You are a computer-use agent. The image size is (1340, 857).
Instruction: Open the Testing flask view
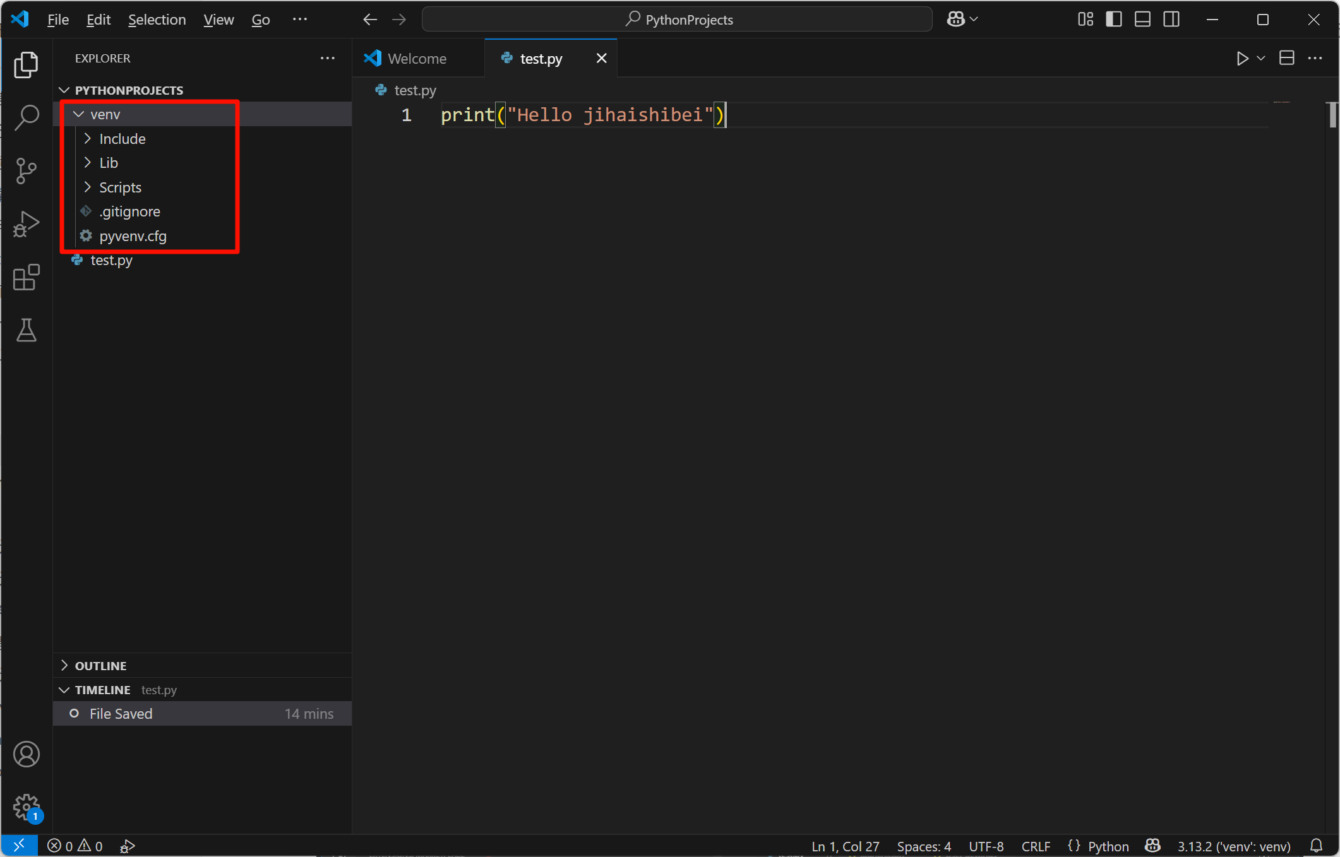click(27, 330)
